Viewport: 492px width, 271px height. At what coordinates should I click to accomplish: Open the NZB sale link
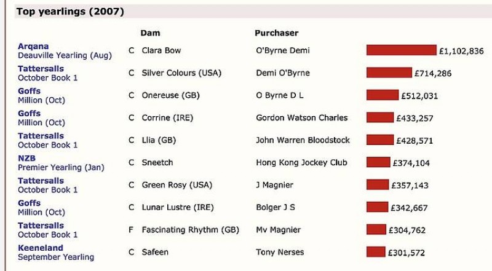[27, 159]
